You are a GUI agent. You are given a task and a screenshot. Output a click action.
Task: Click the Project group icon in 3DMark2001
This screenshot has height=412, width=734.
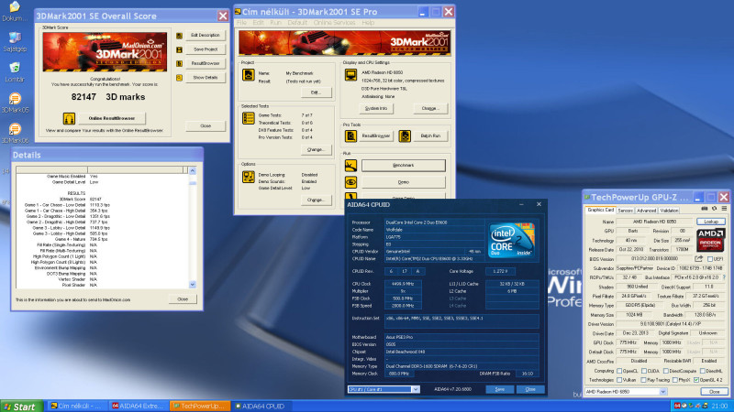(x=248, y=75)
